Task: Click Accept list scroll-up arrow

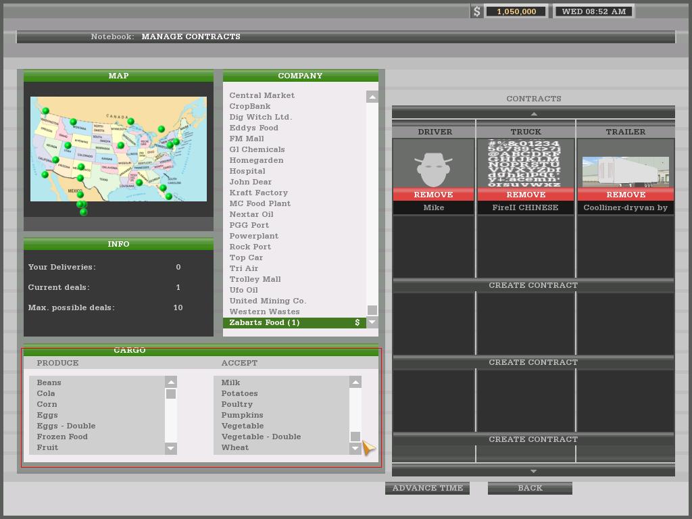Action: click(x=355, y=382)
